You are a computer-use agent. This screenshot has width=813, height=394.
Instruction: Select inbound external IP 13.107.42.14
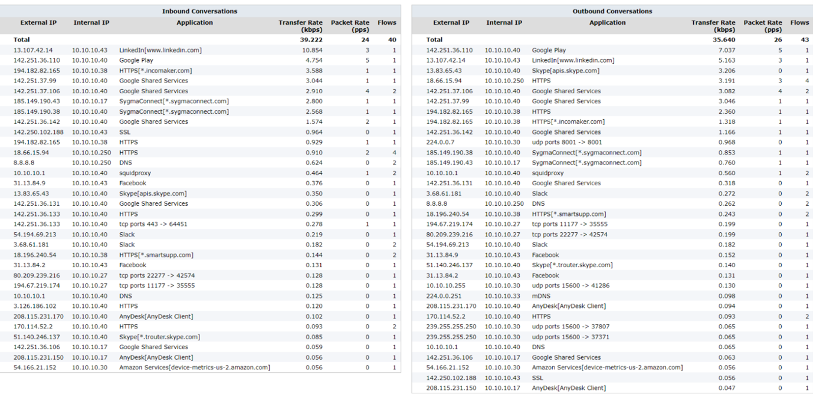33,50
